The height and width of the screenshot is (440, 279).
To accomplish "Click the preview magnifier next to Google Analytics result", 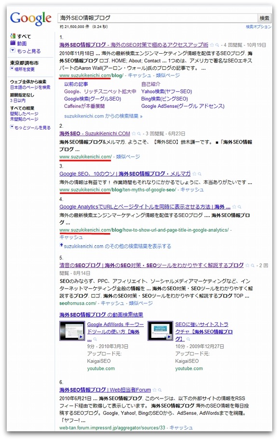I will click(x=239, y=207).
